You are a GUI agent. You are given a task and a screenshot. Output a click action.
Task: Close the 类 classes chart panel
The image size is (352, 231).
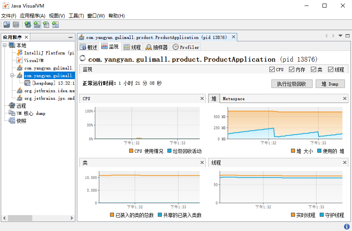pos(202,163)
